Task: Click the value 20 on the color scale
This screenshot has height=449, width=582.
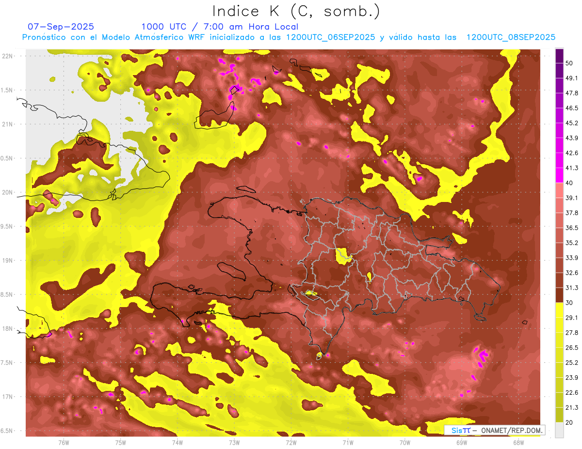Action: click(569, 422)
